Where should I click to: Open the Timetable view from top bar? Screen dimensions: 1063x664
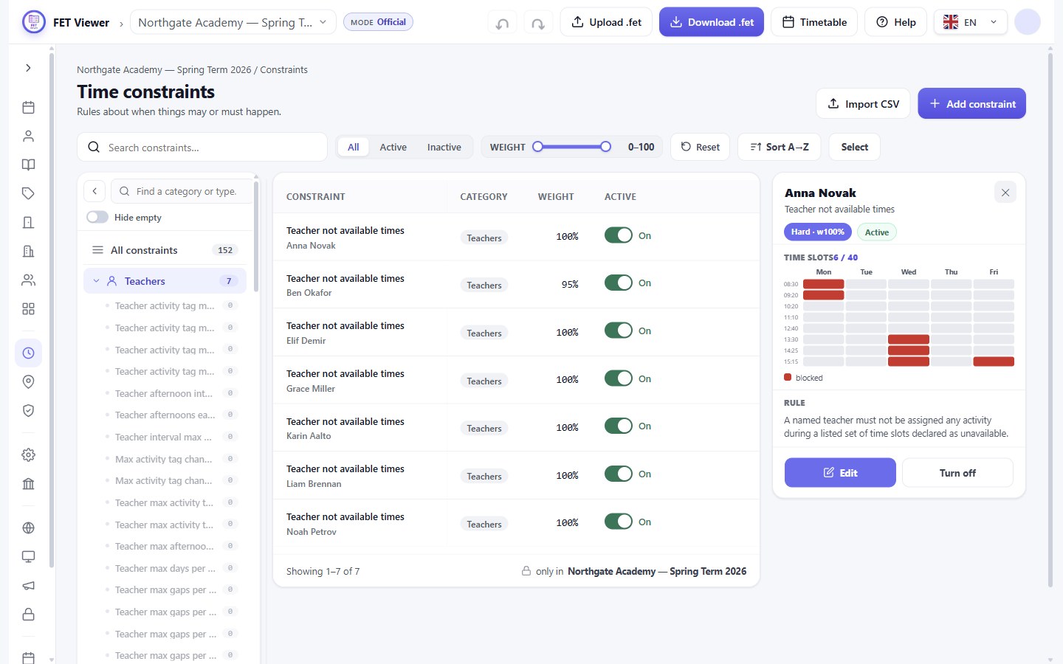tap(814, 22)
